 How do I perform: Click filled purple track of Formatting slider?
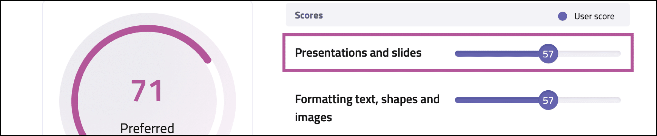497,100
